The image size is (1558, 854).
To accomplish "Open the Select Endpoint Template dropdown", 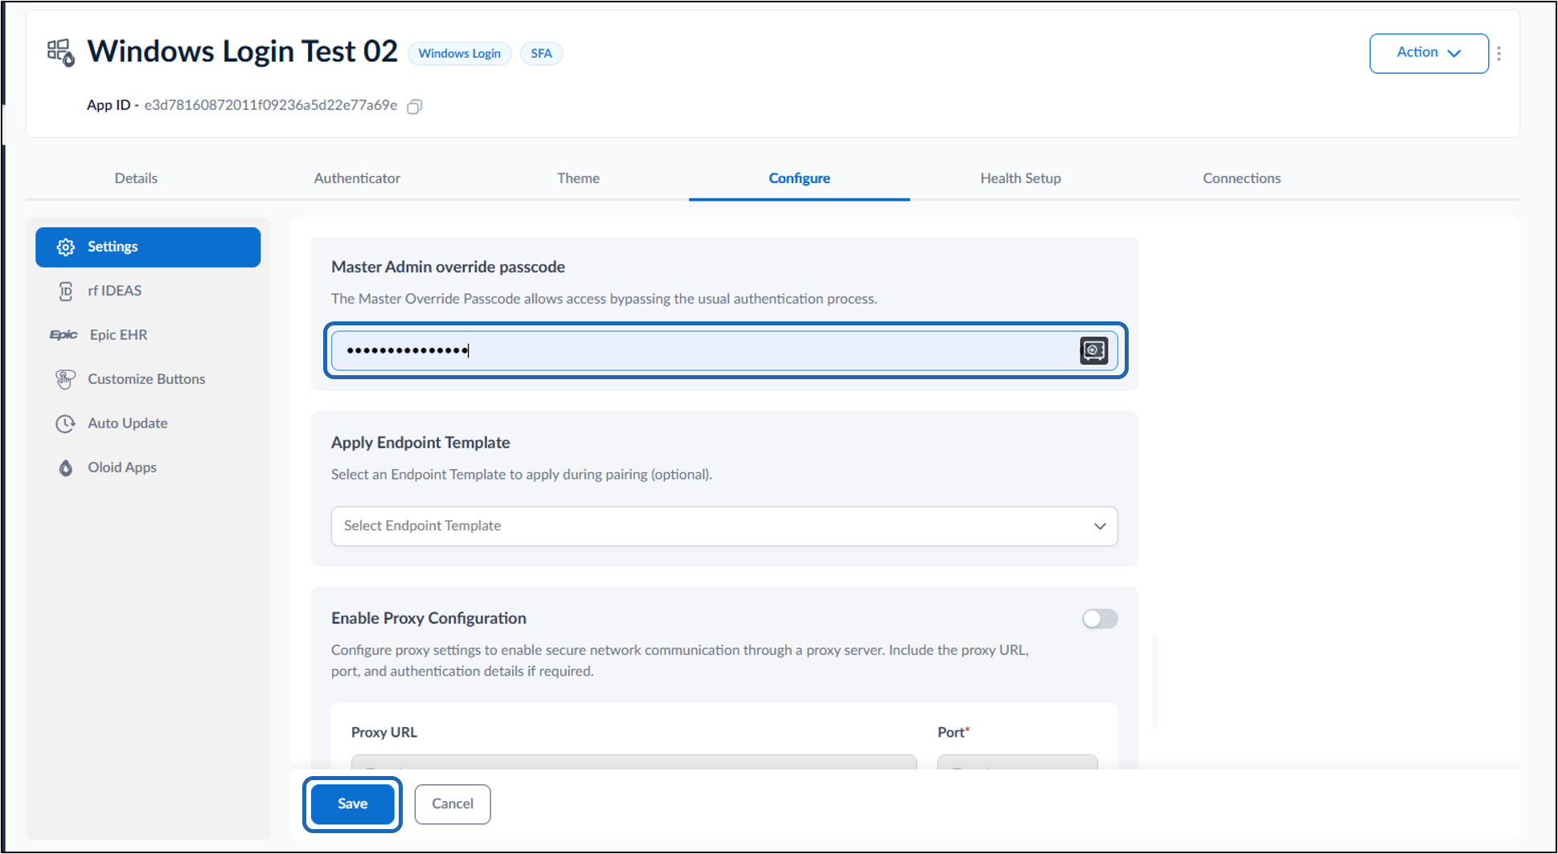I will coord(724,526).
